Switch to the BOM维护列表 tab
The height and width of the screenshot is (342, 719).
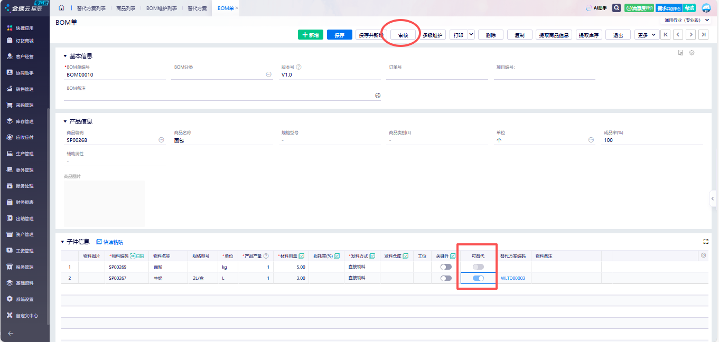pos(161,8)
